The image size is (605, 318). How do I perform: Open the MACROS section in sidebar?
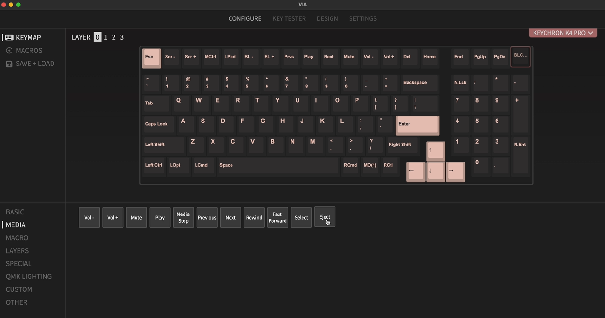29,51
